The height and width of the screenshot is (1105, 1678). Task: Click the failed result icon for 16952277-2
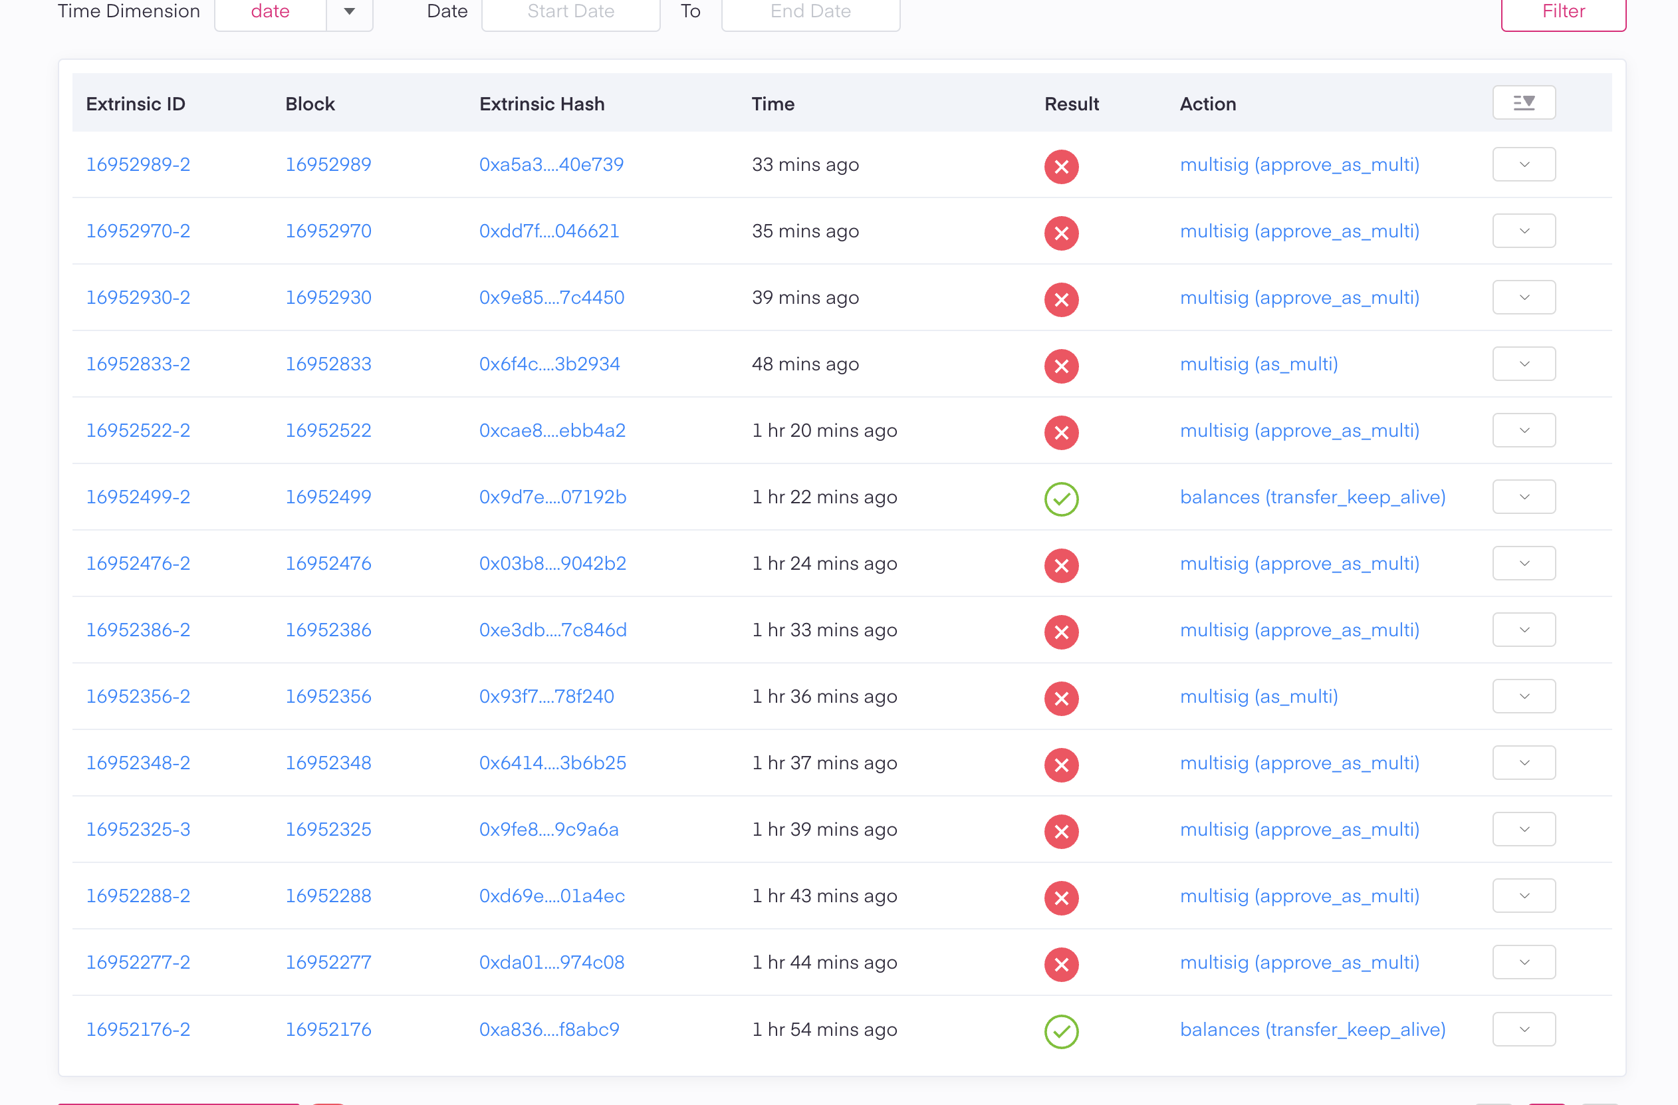tap(1061, 964)
